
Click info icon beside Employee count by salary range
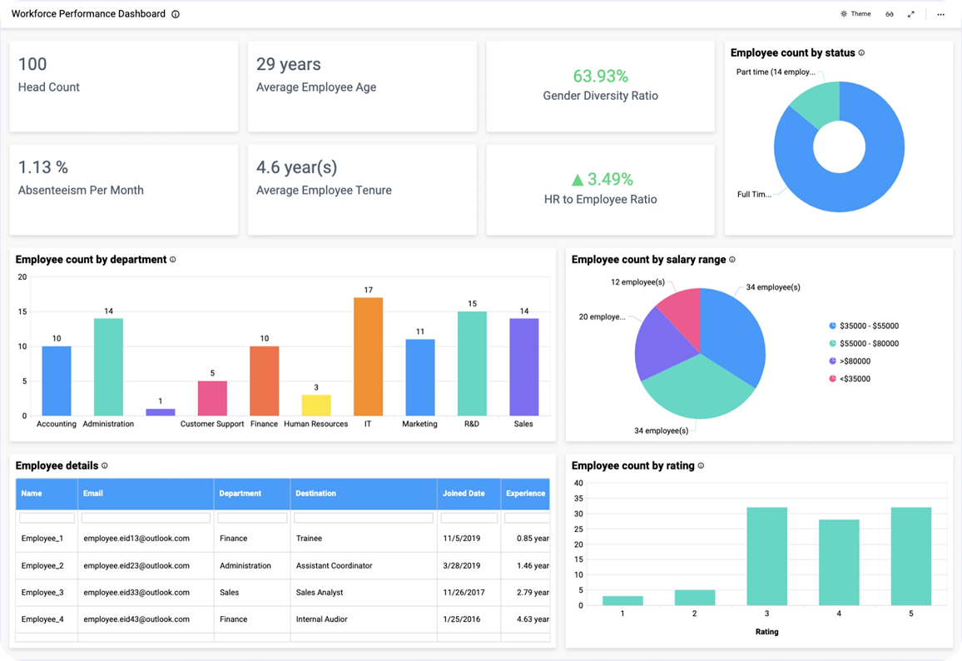pyautogui.click(x=732, y=260)
